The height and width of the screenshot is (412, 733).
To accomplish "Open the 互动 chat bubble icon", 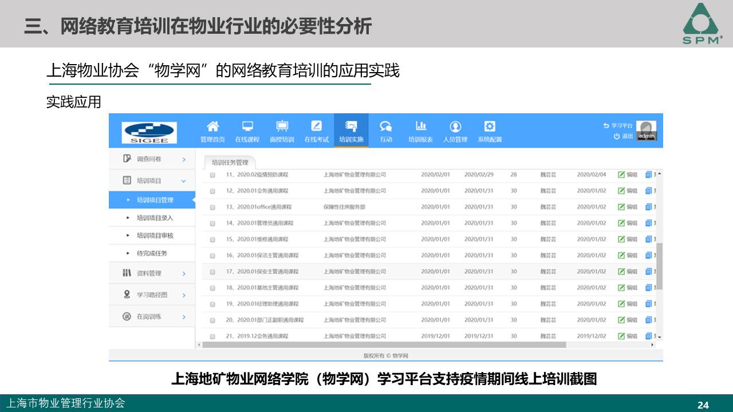I will 386,126.
